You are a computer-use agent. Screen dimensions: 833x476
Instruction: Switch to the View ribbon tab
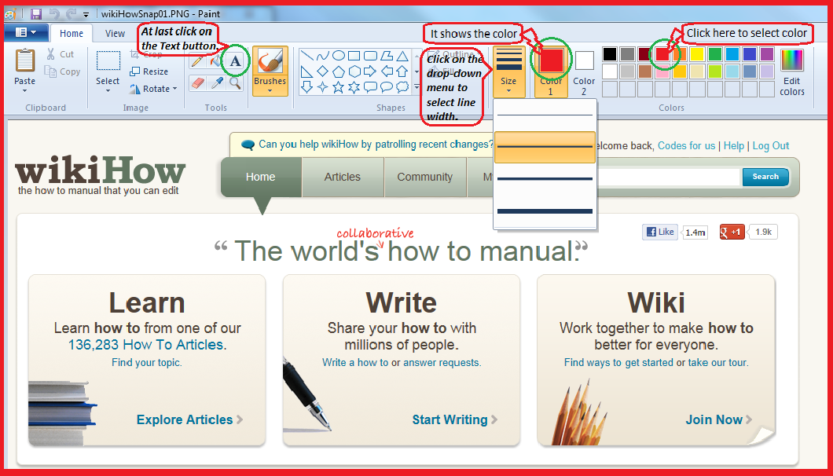pyautogui.click(x=115, y=34)
